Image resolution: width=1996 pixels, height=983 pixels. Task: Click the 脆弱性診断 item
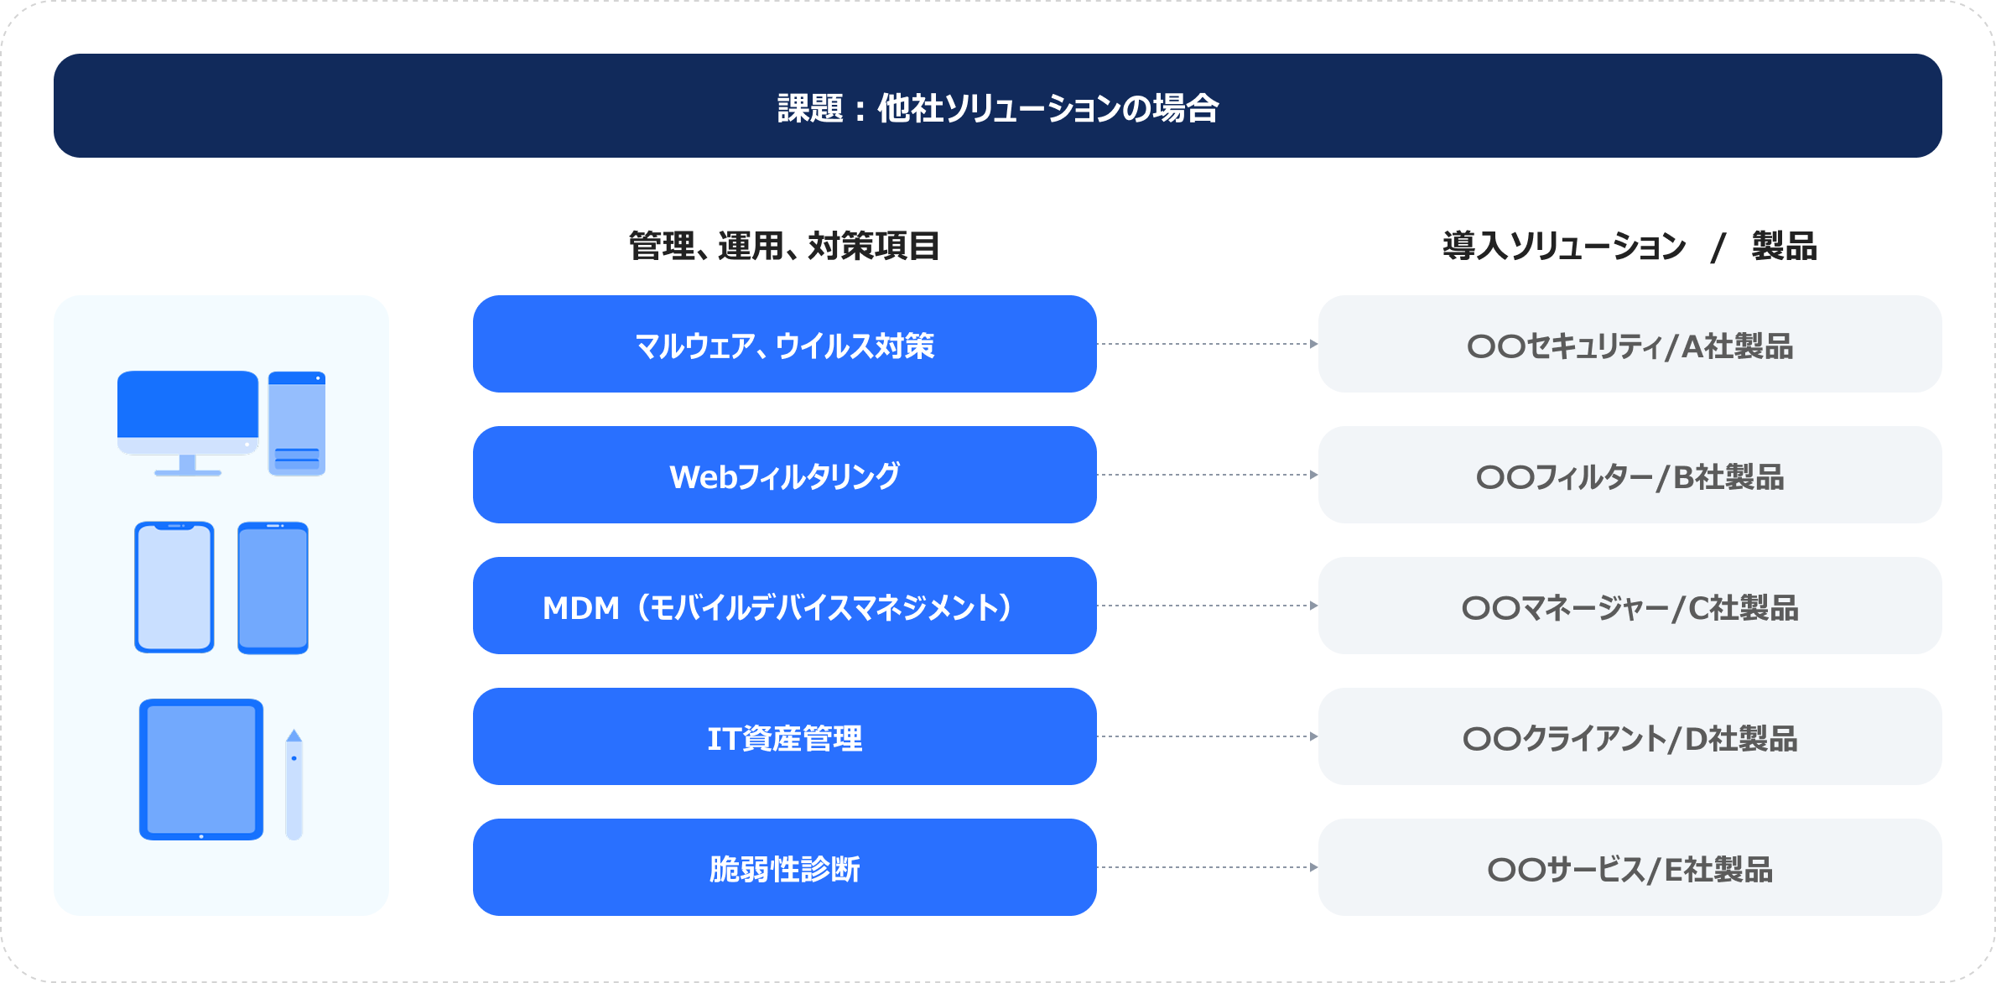click(x=784, y=867)
